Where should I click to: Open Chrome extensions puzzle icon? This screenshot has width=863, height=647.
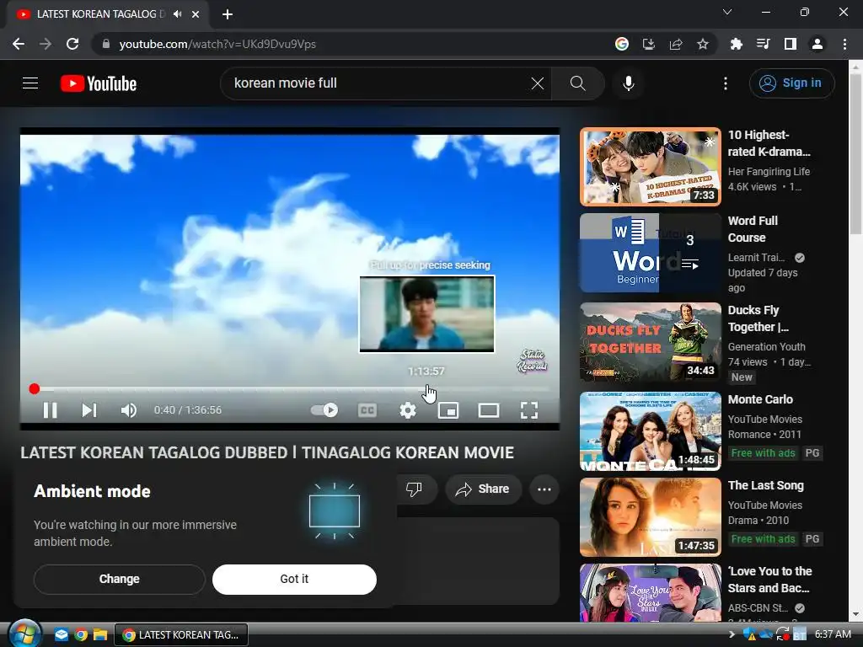[736, 44]
